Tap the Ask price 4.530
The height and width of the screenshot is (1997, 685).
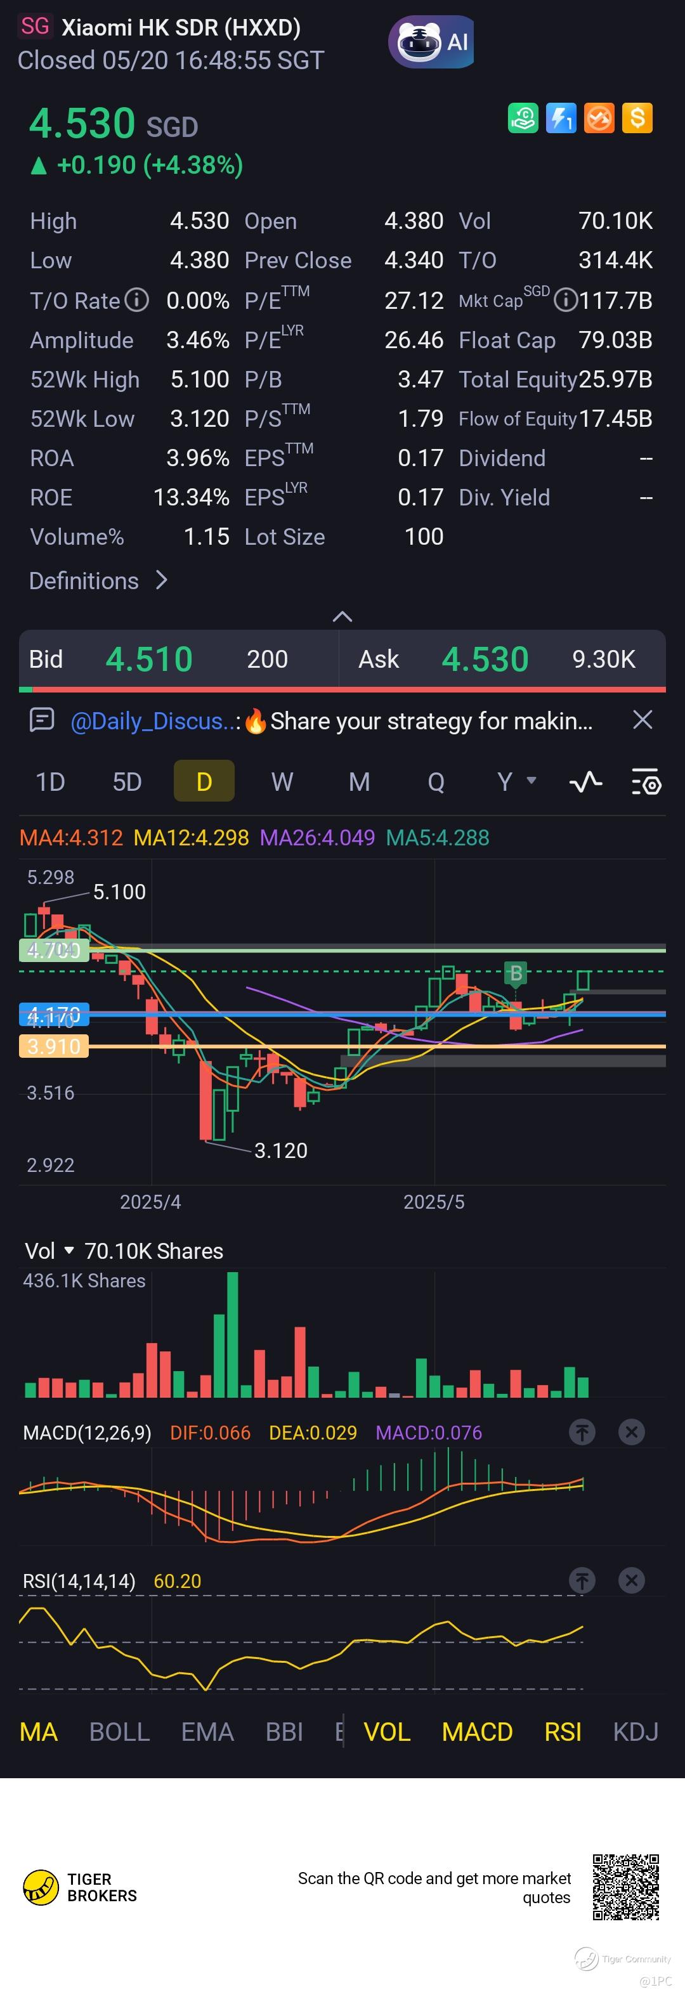pyautogui.click(x=485, y=659)
